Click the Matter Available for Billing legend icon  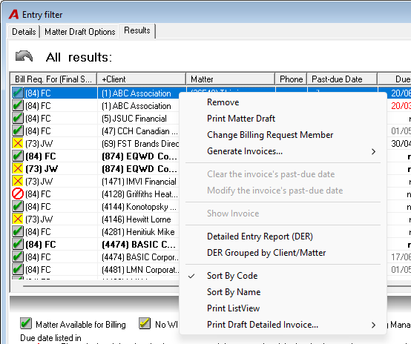26,323
